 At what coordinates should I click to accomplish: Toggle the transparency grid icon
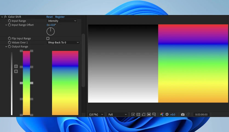138,115
